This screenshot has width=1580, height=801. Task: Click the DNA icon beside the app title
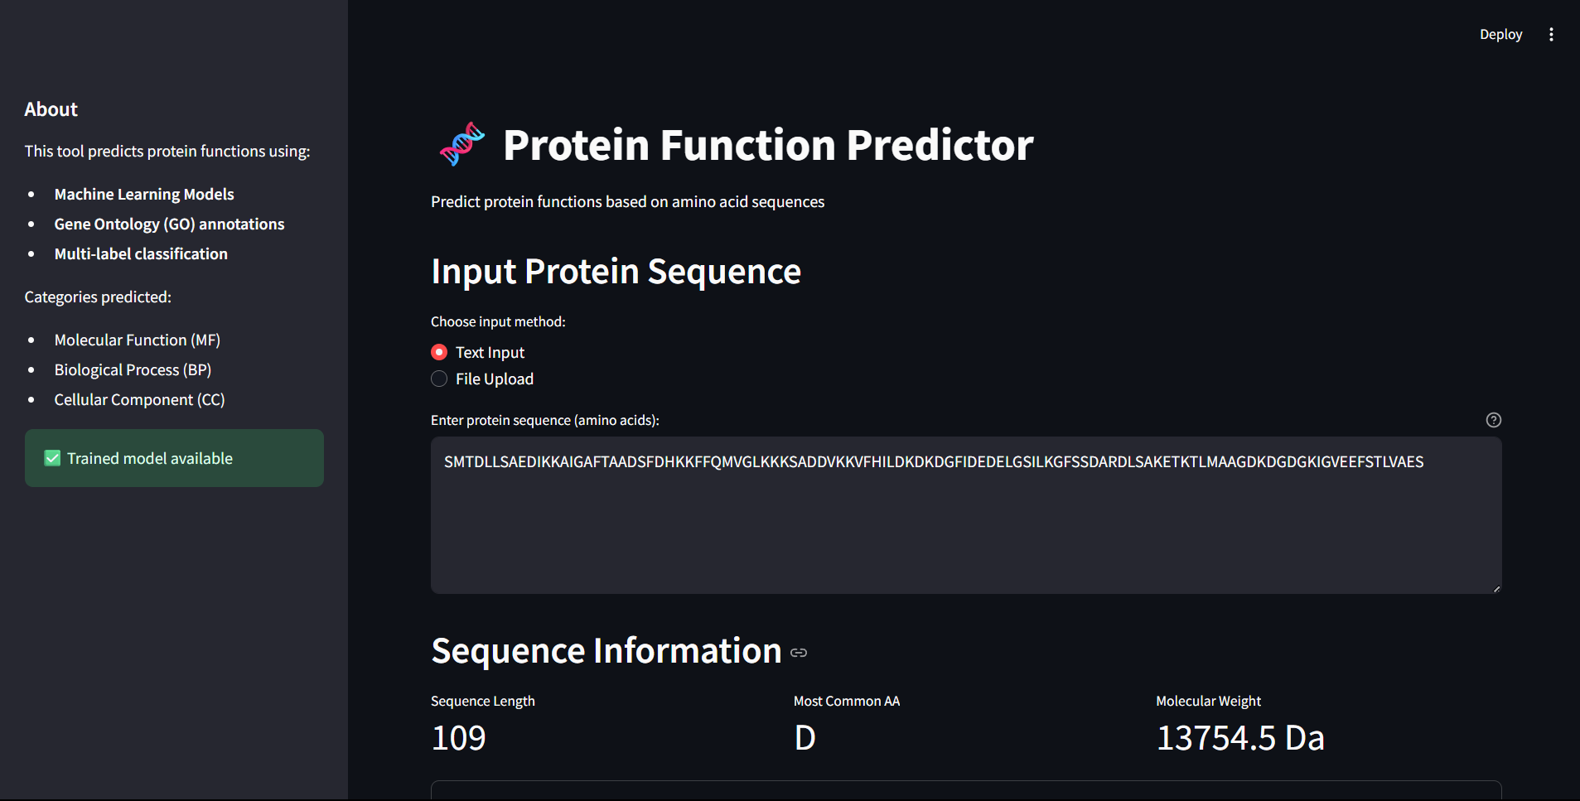click(x=461, y=144)
